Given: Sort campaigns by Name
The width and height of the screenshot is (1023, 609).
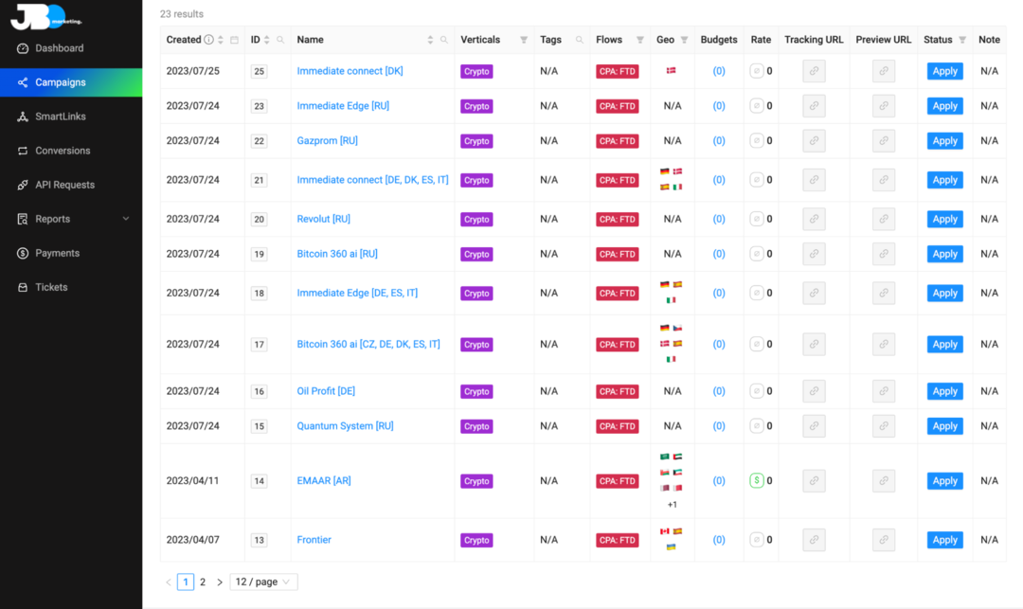Looking at the screenshot, I should point(430,40).
